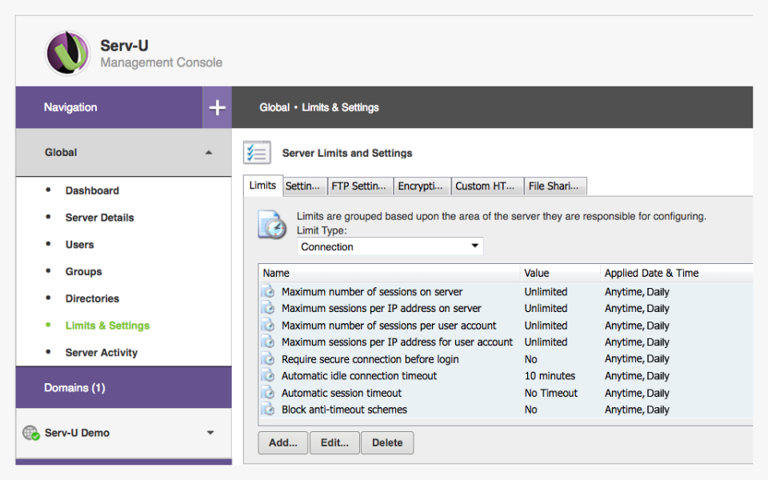The image size is (768, 480).
Task: Open the Users page from sidebar
Action: click(79, 244)
